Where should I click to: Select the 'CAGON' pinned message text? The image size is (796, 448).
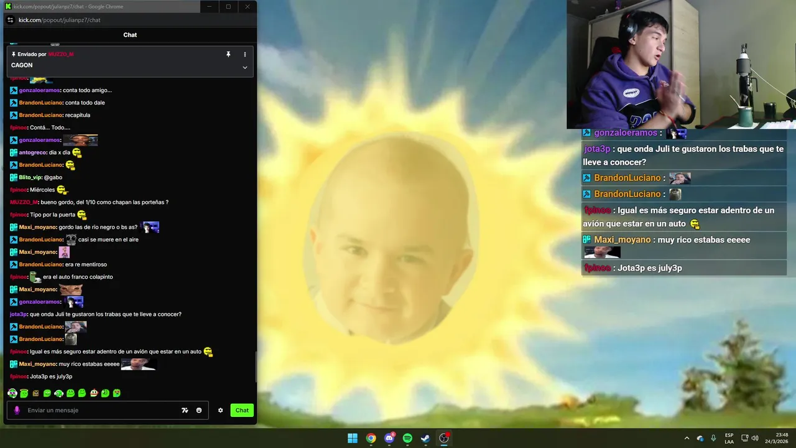22,65
